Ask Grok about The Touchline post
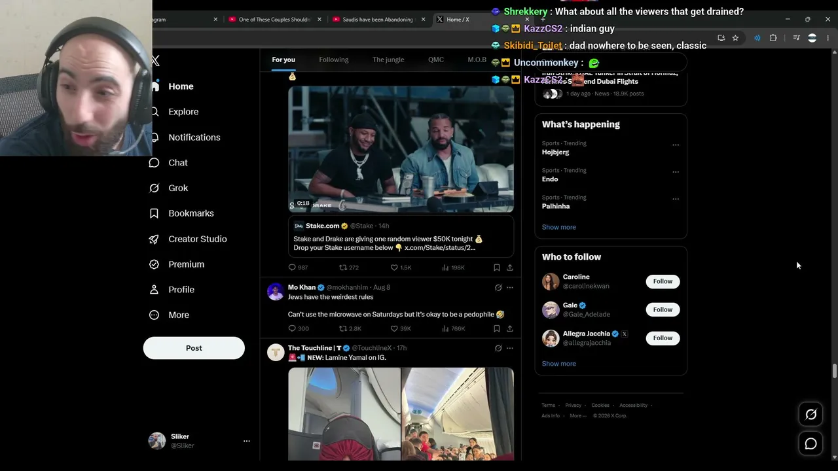 [498, 348]
